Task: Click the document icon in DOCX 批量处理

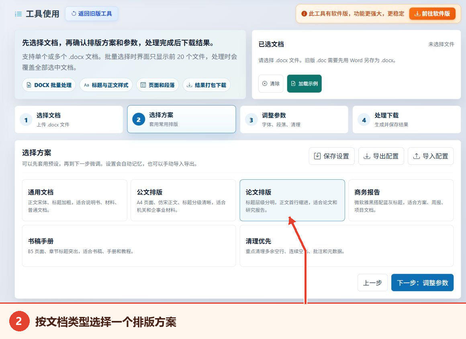Action: pos(29,85)
